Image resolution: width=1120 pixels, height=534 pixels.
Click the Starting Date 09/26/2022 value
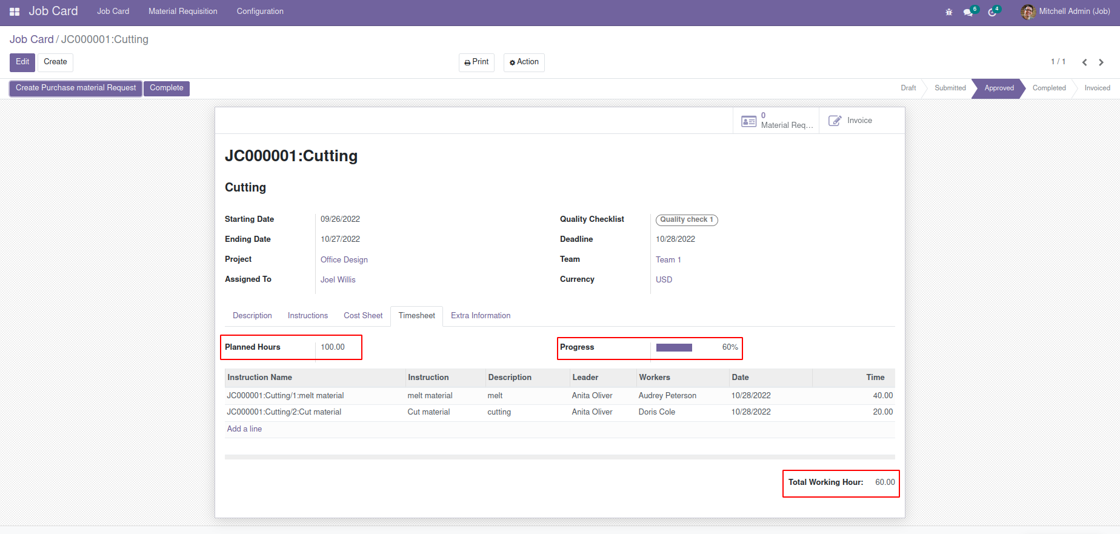click(x=340, y=219)
